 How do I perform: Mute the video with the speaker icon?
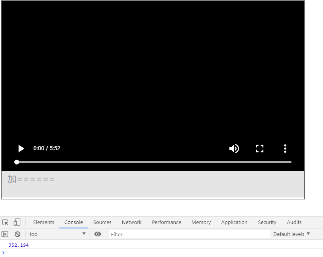pos(234,148)
